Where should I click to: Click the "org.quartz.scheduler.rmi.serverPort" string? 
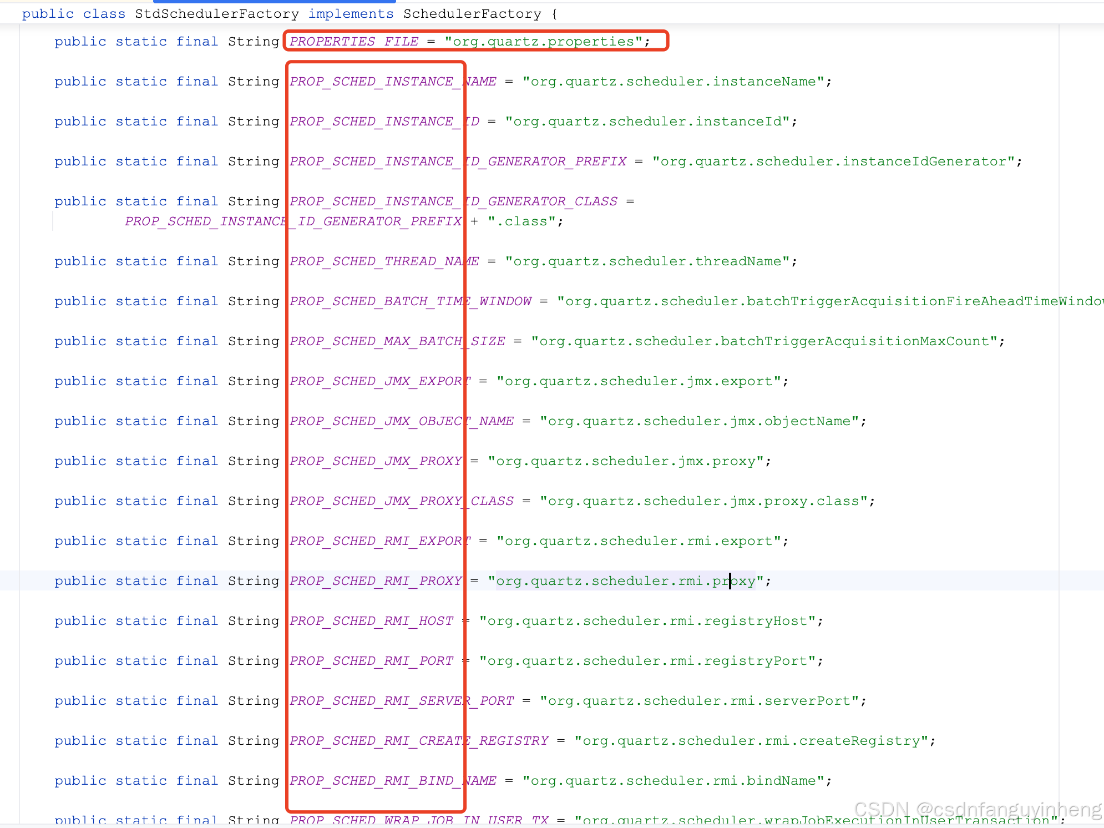699,701
